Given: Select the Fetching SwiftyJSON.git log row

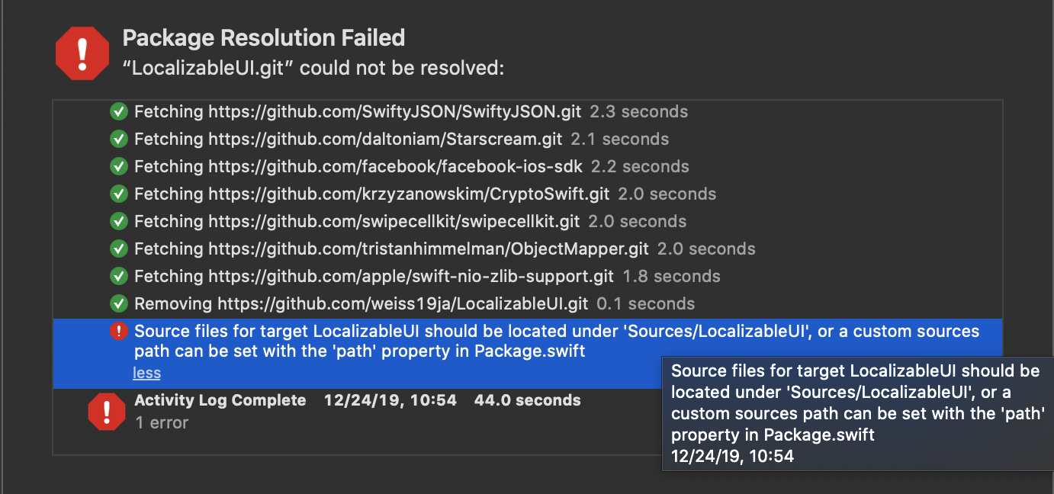Looking at the screenshot, I should point(358,112).
